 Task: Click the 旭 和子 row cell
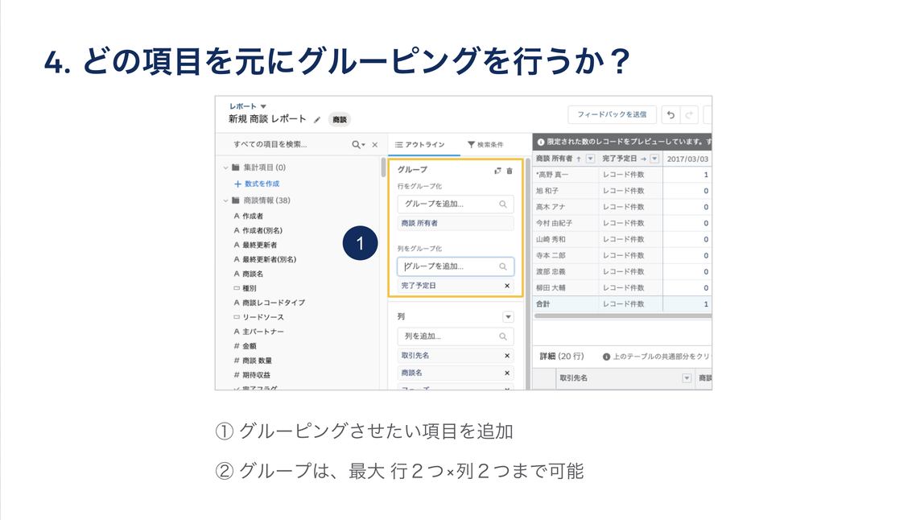click(x=566, y=191)
